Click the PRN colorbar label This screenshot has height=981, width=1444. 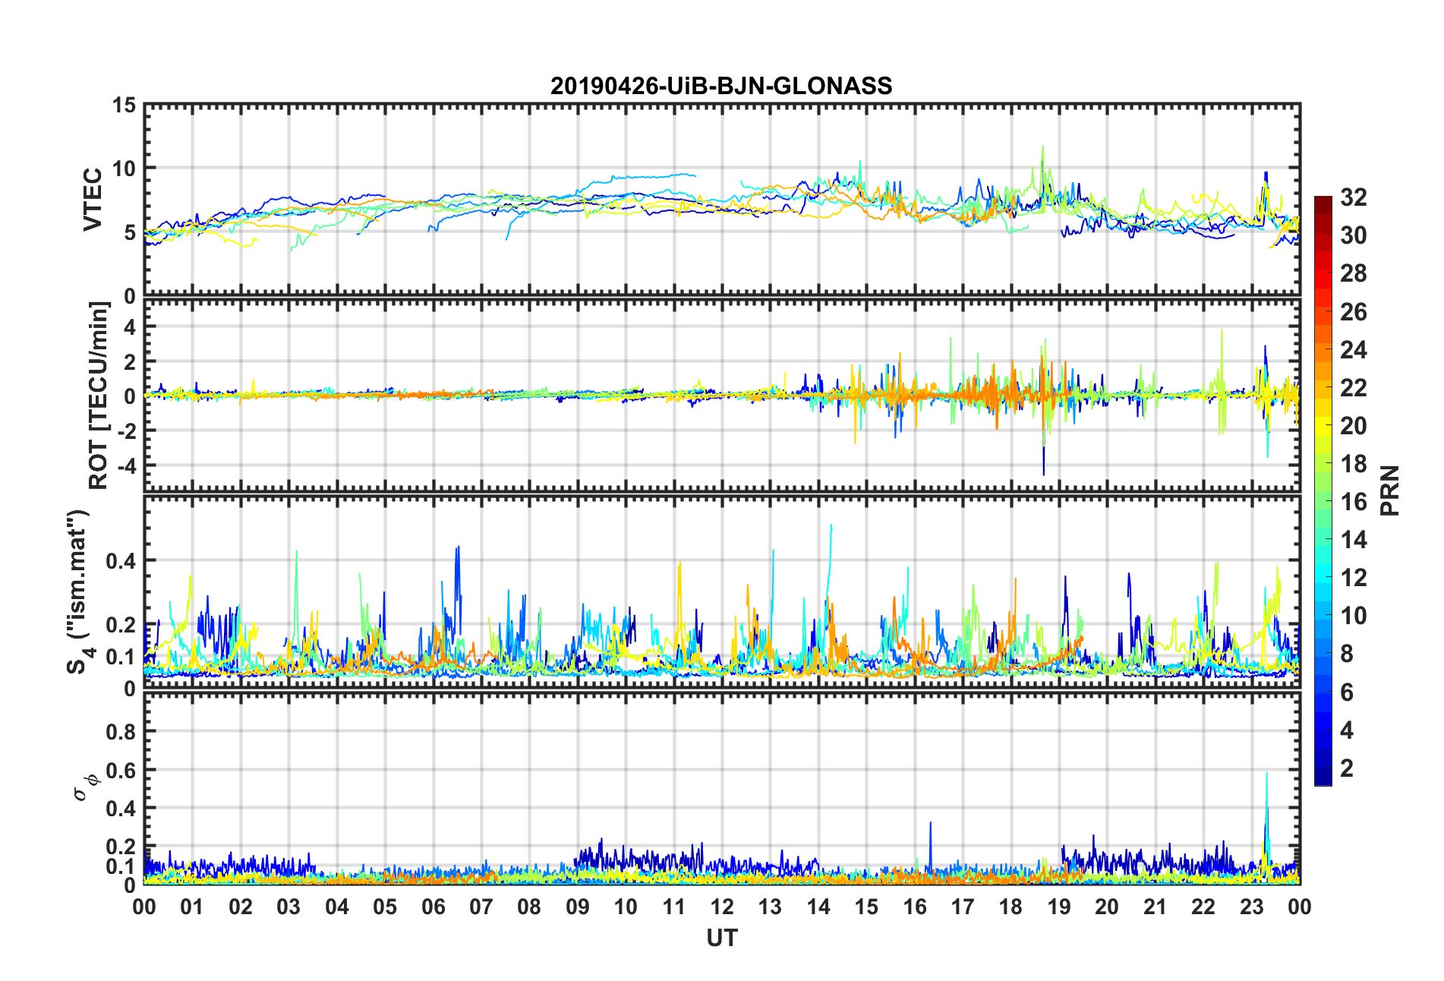tap(1389, 490)
